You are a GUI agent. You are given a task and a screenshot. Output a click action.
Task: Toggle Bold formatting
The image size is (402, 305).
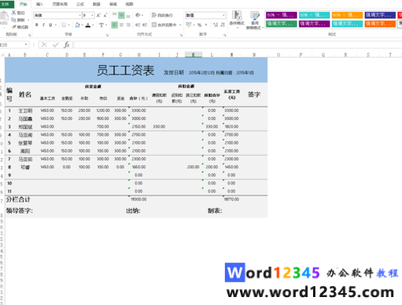pos(37,25)
